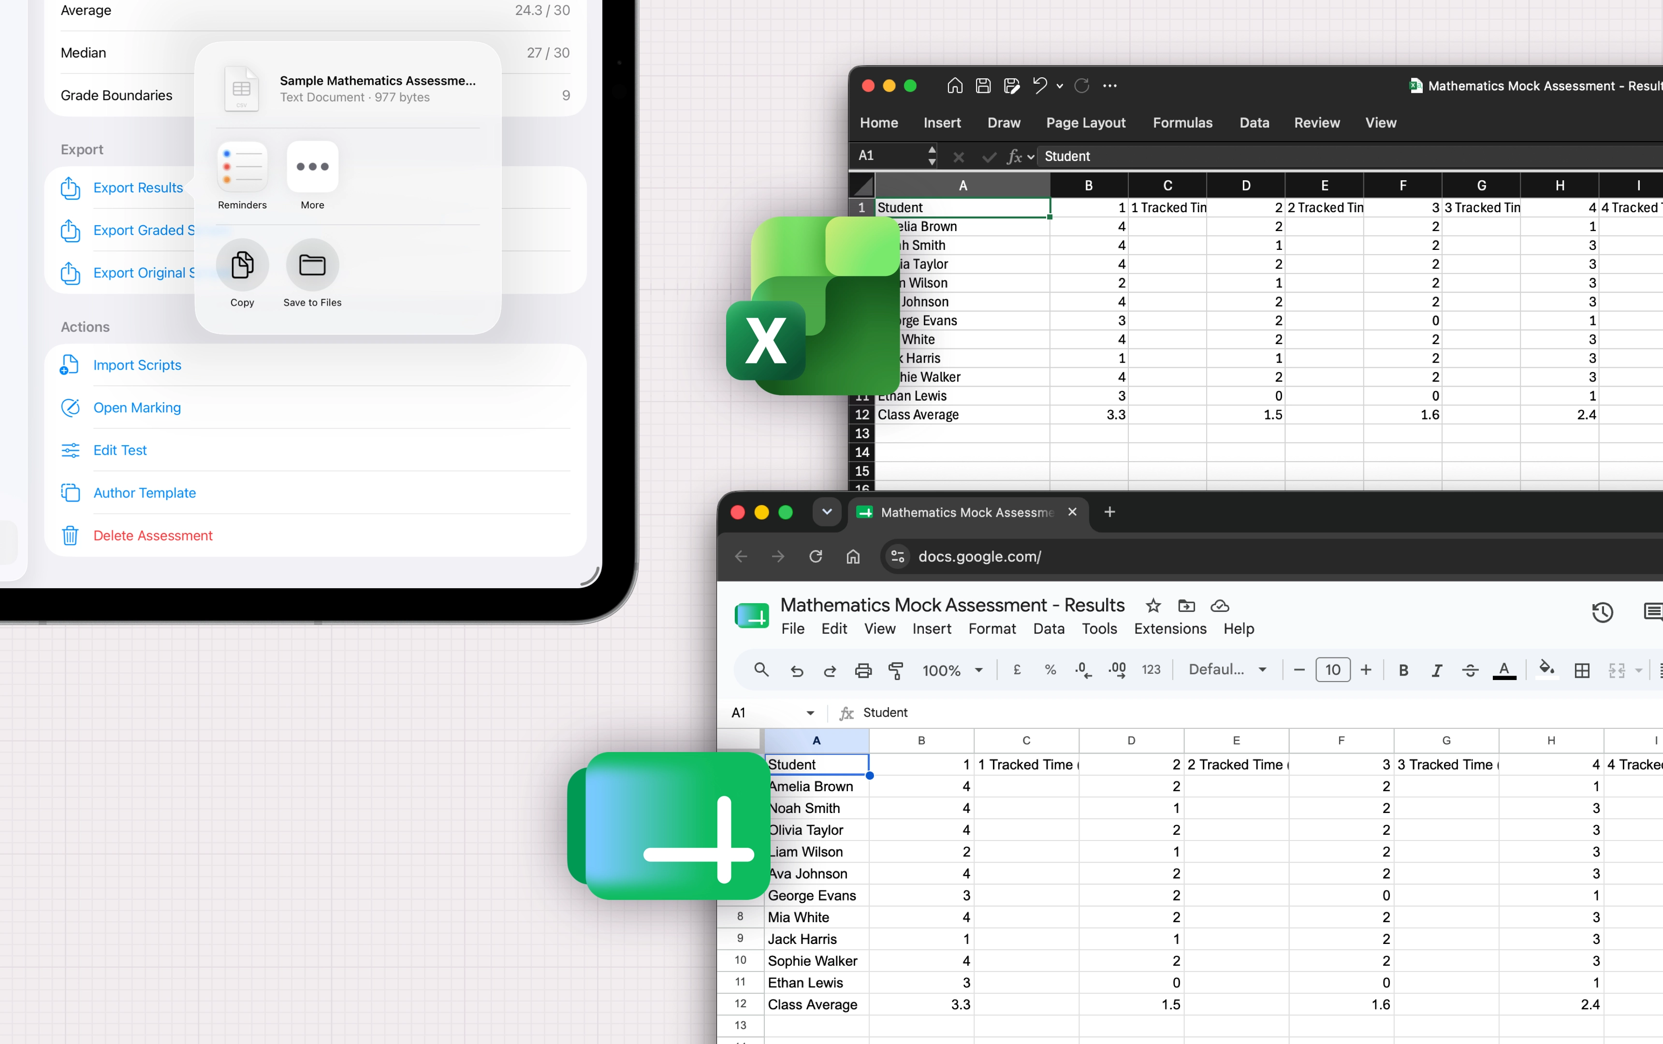Screen dimensions: 1663x1044
Task: Open the text colour picker in Sheets
Action: point(1503,670)
